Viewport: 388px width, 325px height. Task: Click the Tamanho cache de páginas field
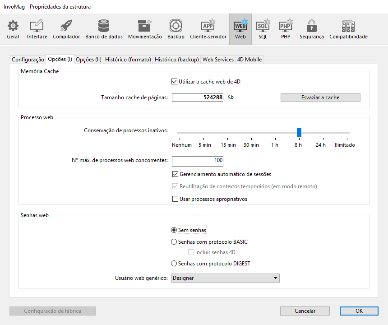point(198,97)
